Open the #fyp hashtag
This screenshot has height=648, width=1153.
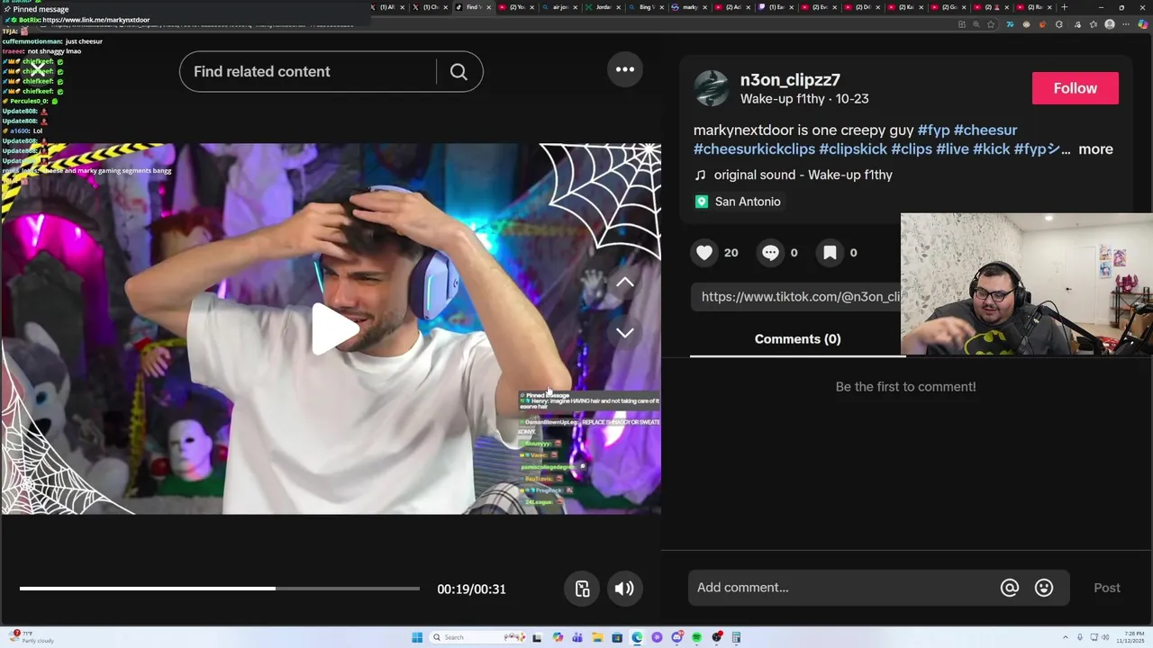point(934,130)
